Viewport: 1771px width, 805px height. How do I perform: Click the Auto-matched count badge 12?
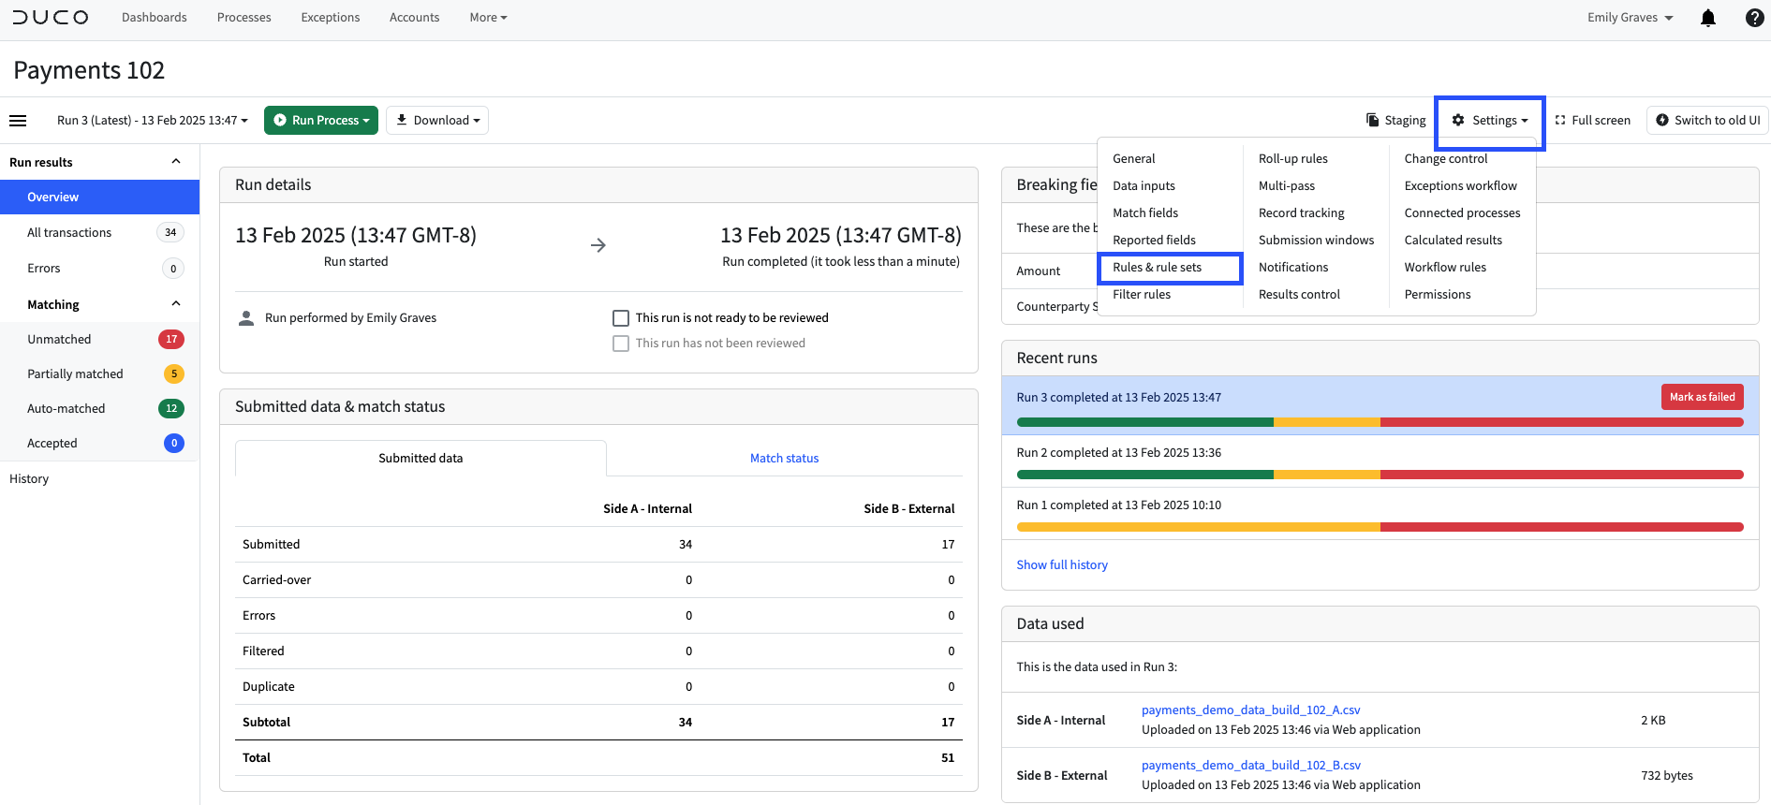pyautogui.click(x=171, y=409)
